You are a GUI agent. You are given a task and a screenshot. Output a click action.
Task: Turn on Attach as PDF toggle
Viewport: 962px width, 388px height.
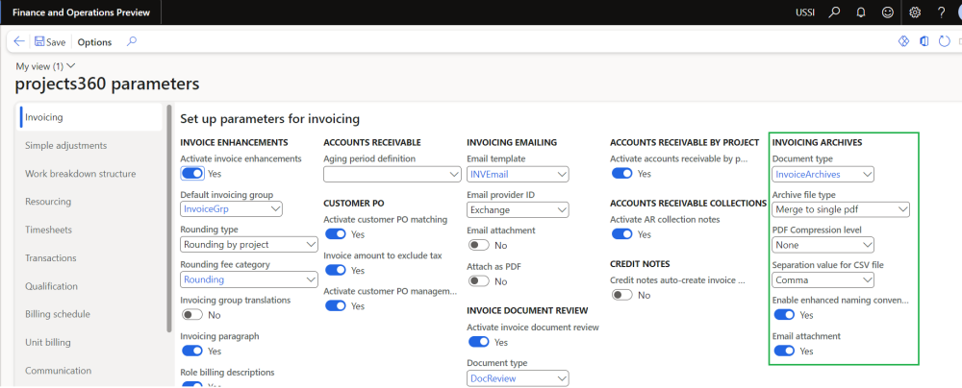pyautogui.click(x=478, y=281)
